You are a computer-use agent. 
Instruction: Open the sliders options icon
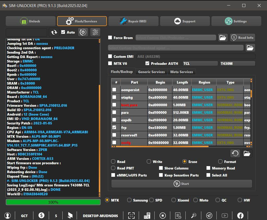tap(95, 32)
